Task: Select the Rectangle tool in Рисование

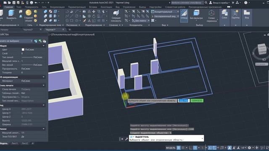Action: [x=71, y=21]
